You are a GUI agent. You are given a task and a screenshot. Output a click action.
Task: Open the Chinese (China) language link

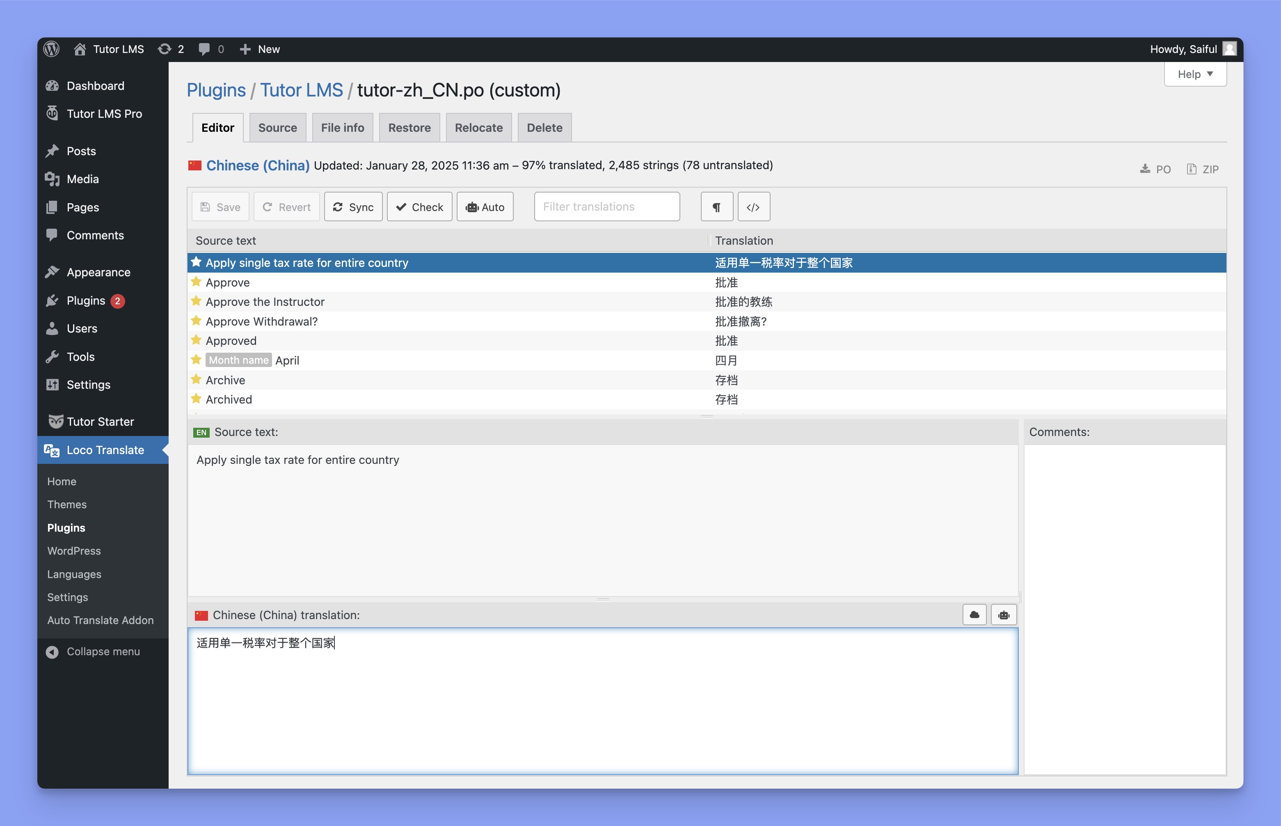click(258, 165)
